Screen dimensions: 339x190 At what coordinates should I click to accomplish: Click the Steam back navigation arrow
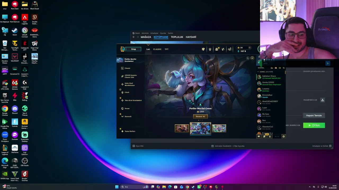133,37
